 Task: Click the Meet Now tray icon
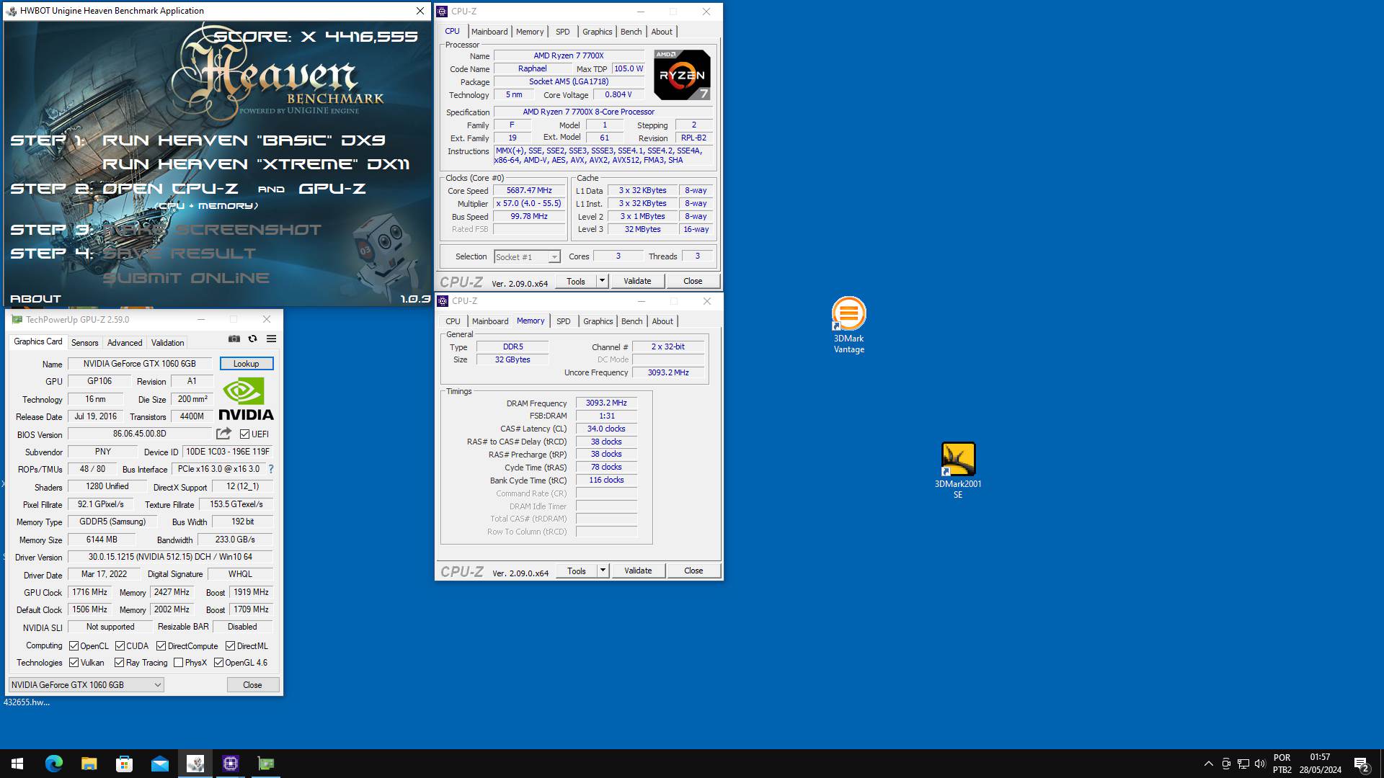tap(1226, 764)
